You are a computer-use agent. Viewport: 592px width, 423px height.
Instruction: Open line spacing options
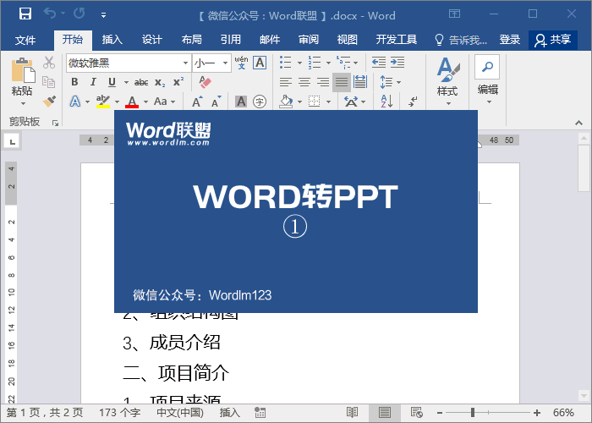click(390, 82)
